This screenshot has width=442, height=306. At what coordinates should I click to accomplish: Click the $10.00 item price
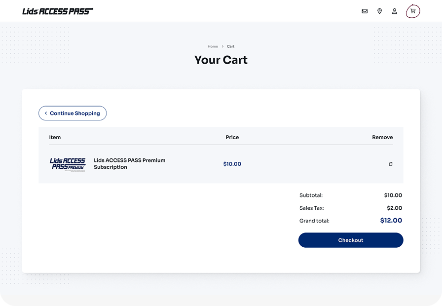(x=232, y=164)
